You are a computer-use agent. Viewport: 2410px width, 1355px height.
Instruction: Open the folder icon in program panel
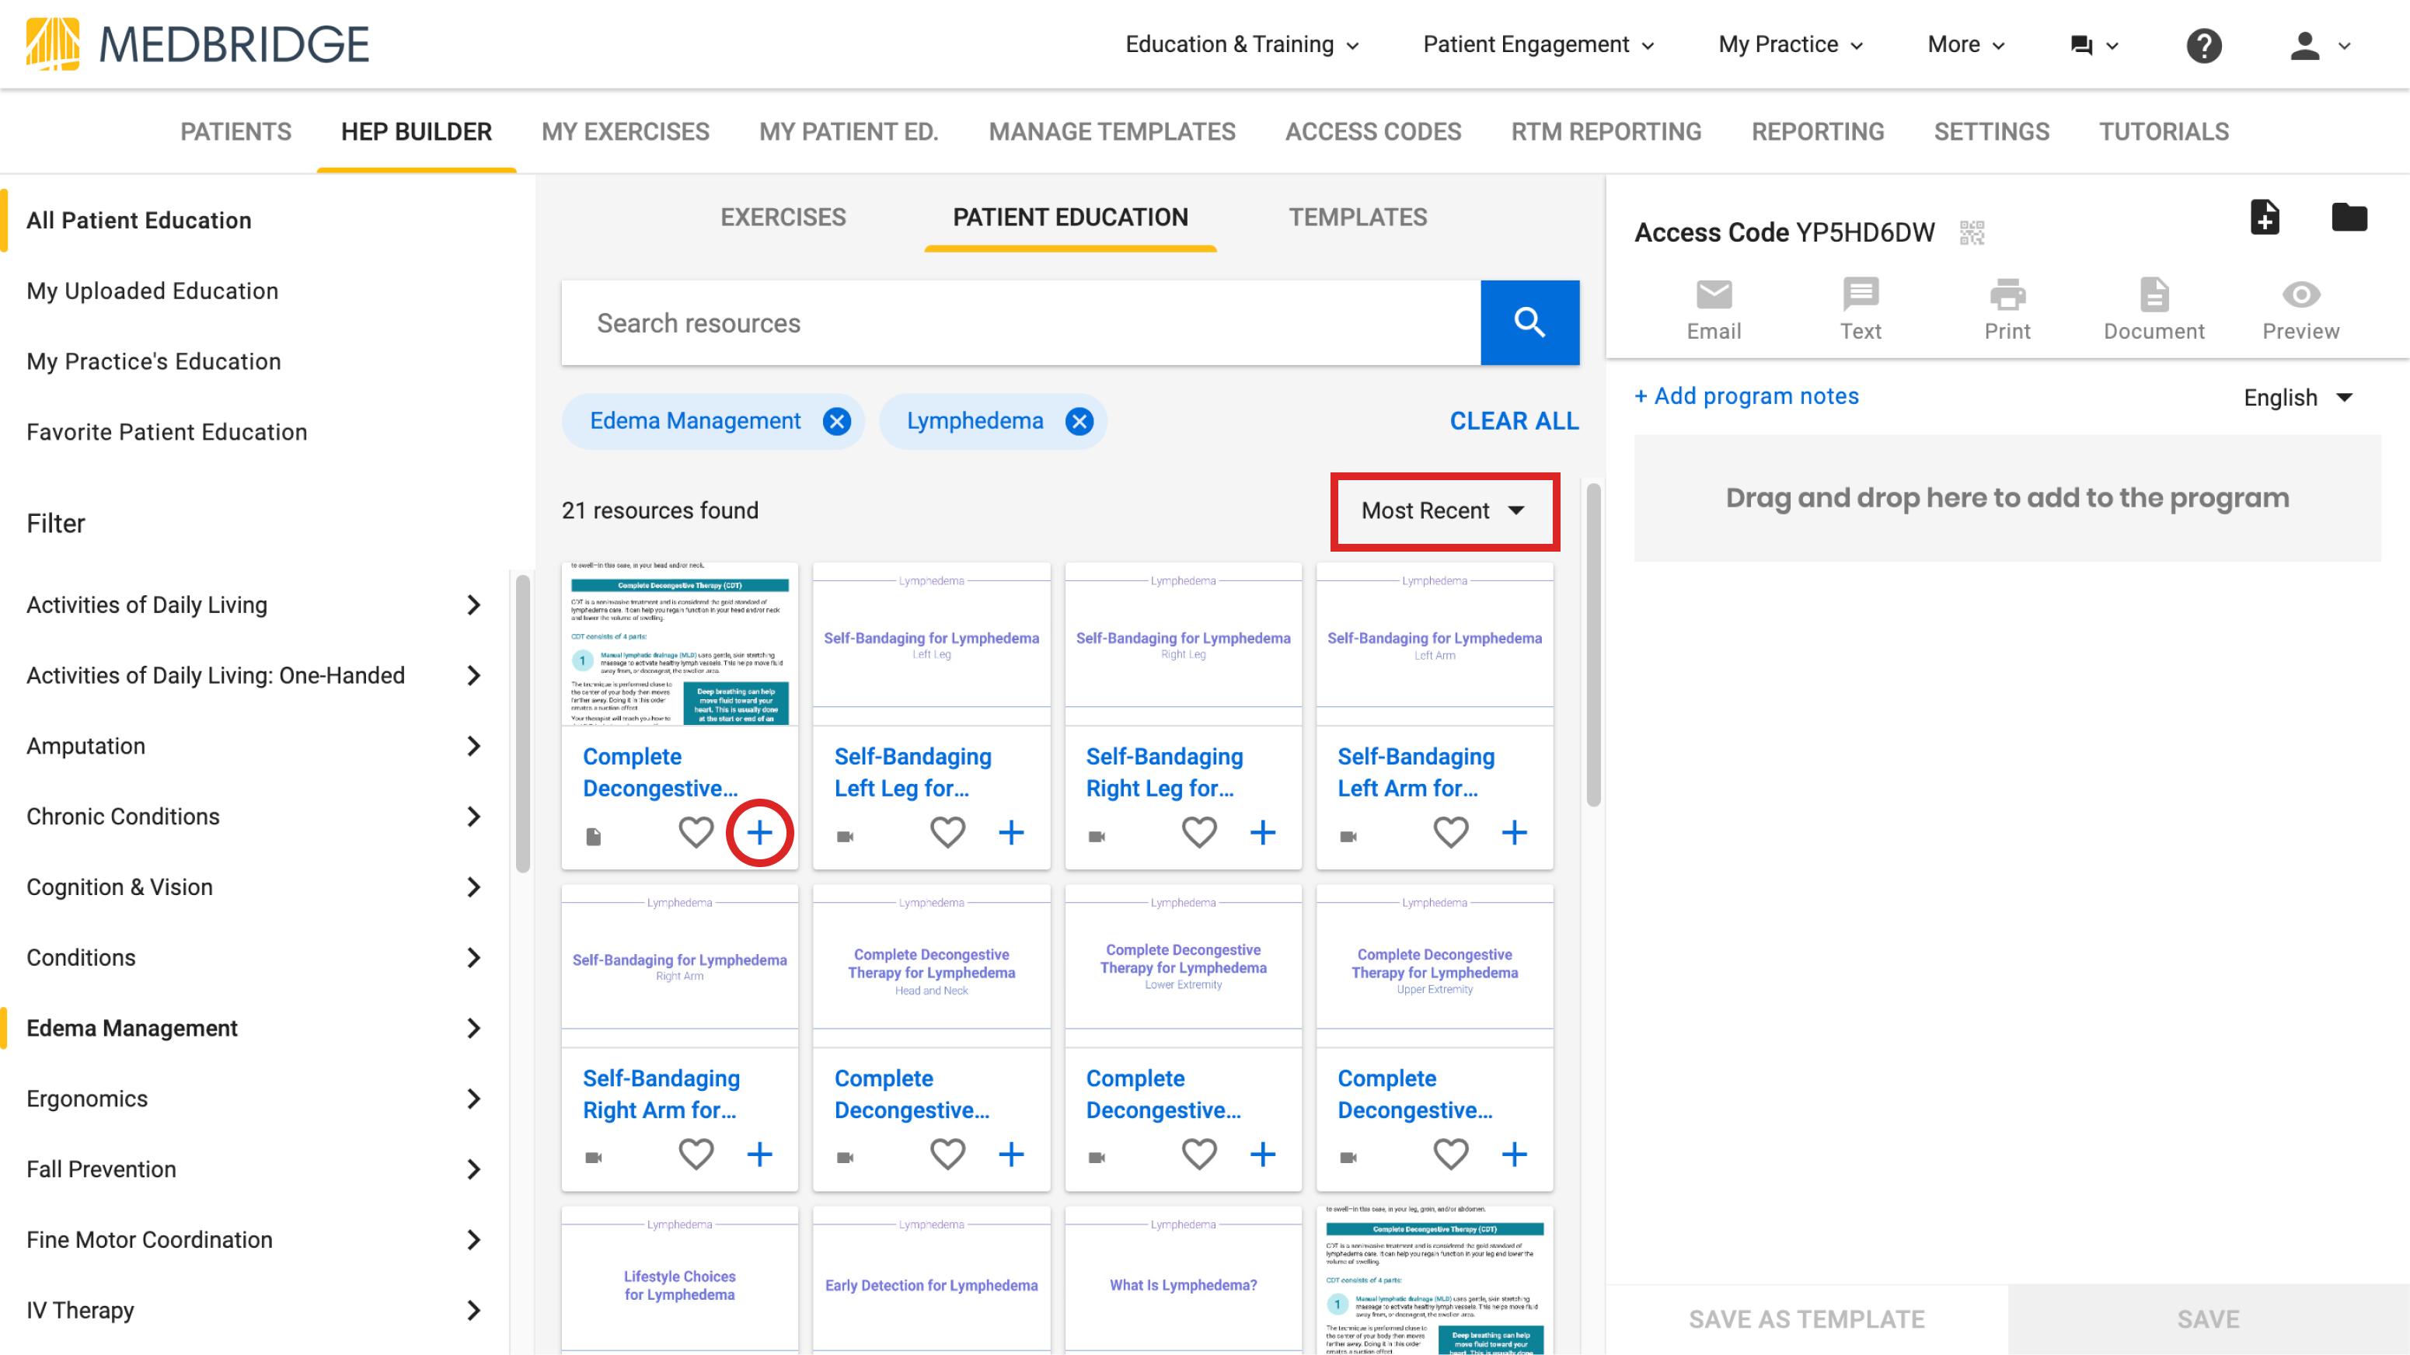pos(2349,217)
